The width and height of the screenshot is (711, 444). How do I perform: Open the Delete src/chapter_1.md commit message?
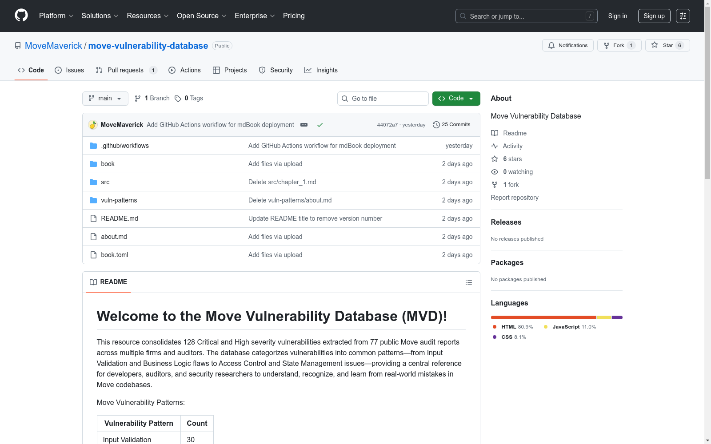(282, 182)
